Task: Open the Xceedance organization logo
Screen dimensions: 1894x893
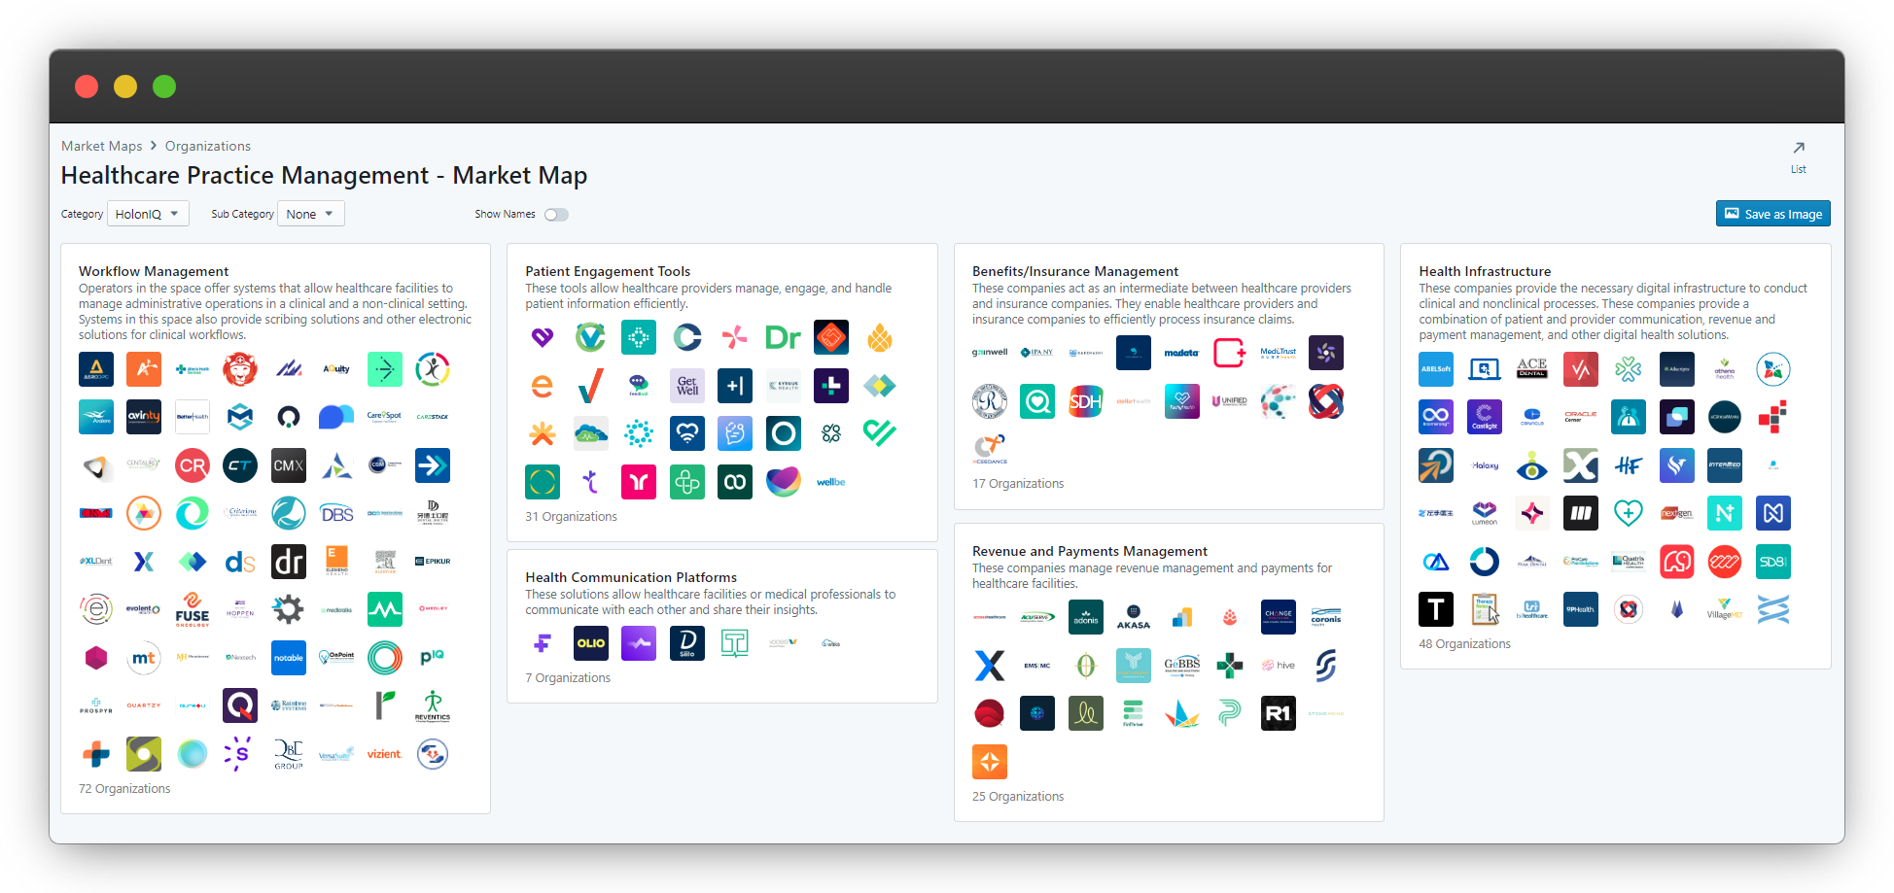Action: tap(990, 449)
